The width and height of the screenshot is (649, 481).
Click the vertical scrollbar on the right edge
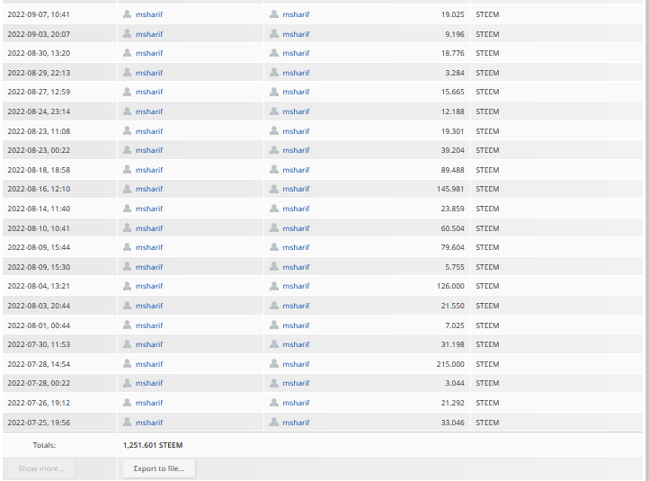point(646,240)
